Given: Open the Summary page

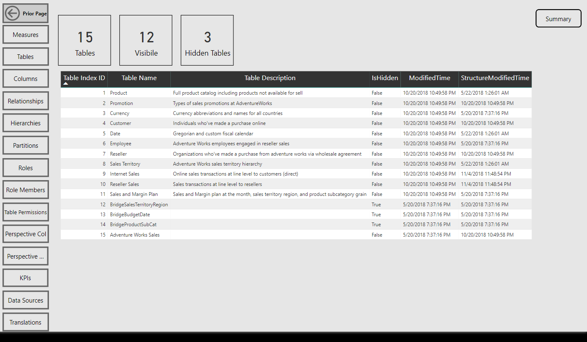Looking at the screenshot, I should pos(558,18).
